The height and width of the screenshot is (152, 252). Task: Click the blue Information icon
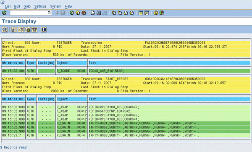click(44, 30)
